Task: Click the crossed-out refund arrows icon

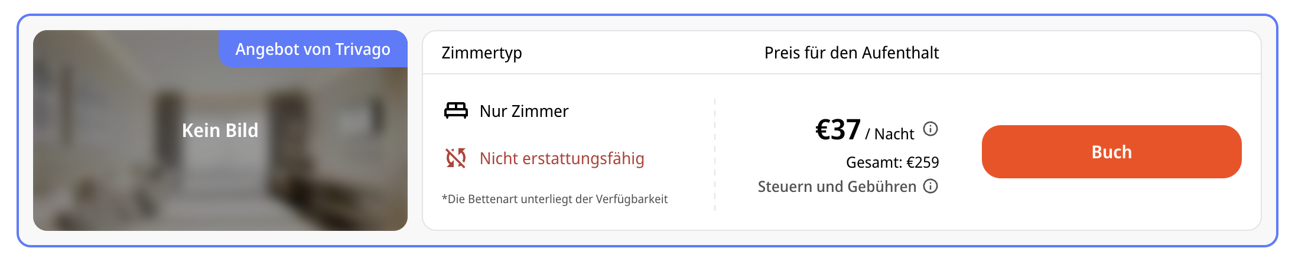Action: point(455,158)
